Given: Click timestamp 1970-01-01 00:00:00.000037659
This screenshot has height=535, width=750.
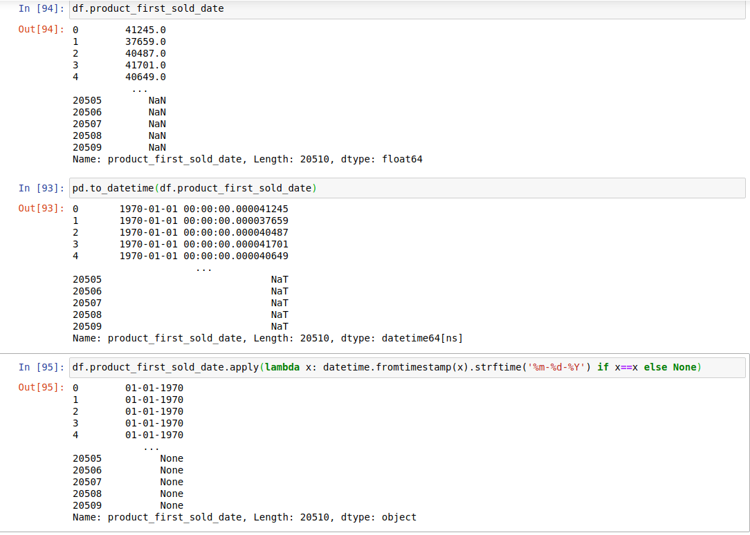Looking at the screenshot, I should click(x=204, y=220).
